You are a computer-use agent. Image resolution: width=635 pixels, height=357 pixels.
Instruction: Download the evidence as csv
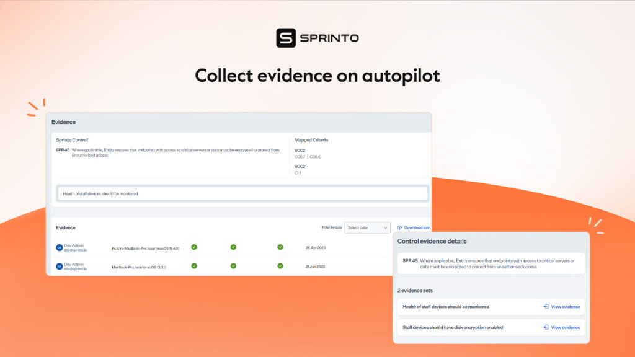pos(414,228)
